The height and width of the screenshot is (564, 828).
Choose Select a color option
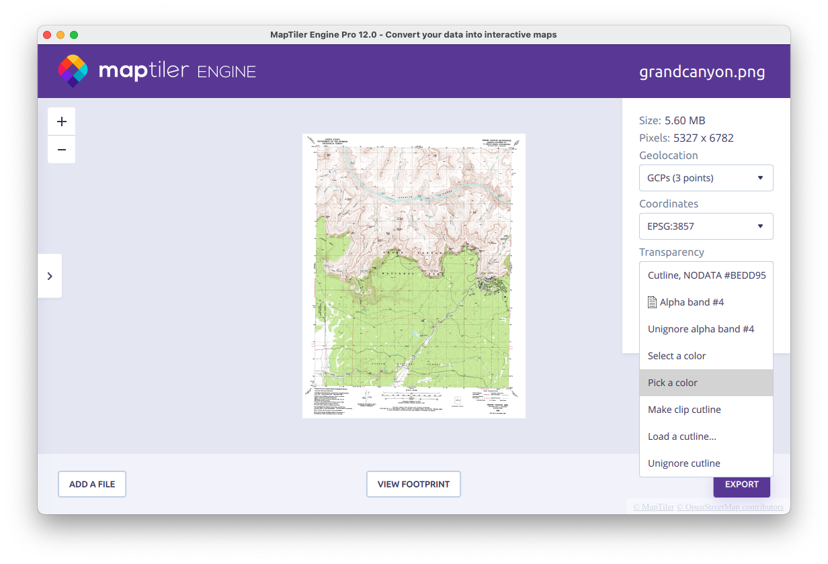pyautogui.click(x=677, y=356)
